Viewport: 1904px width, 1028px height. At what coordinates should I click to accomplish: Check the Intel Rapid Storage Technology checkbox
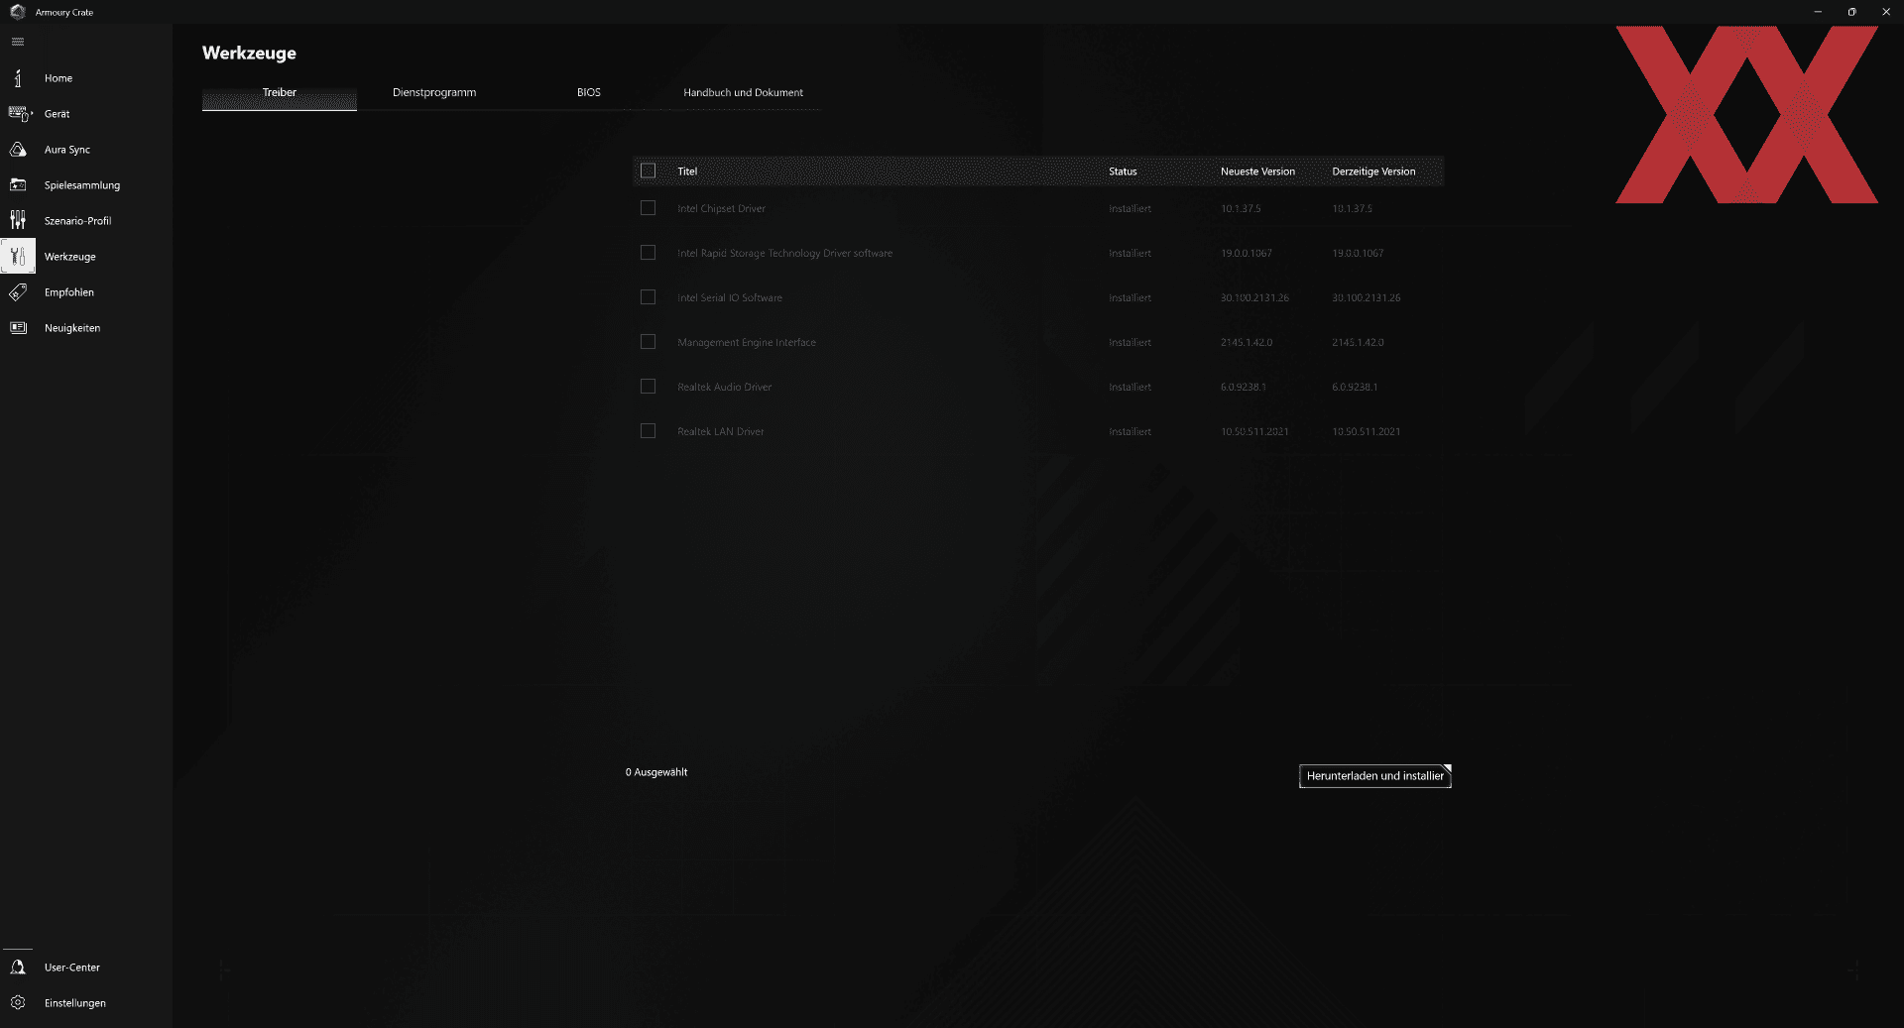(649, 253)
